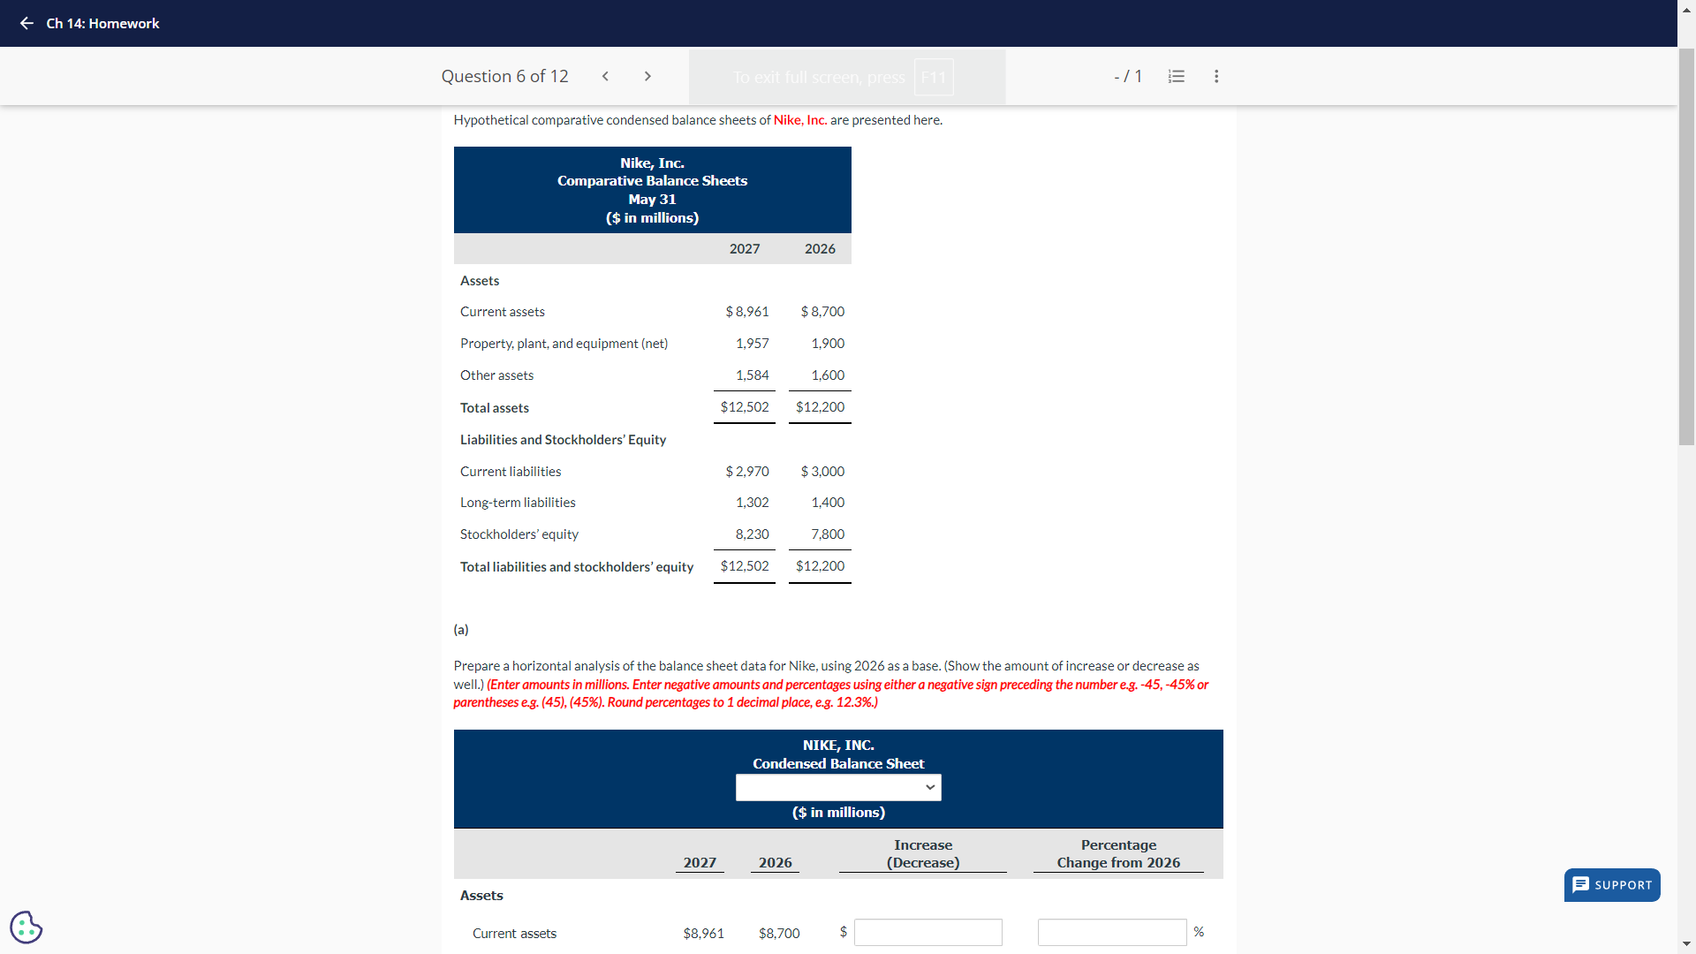
Task: Click Current assets percentage change input
Action: click(1111, 932)
